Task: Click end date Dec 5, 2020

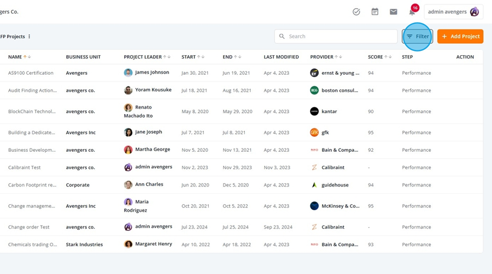Action: pos(236,185)
